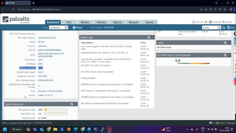Open the Dashboard tab
The width and height of the screenshot is (236, 133).
(53, 22)
